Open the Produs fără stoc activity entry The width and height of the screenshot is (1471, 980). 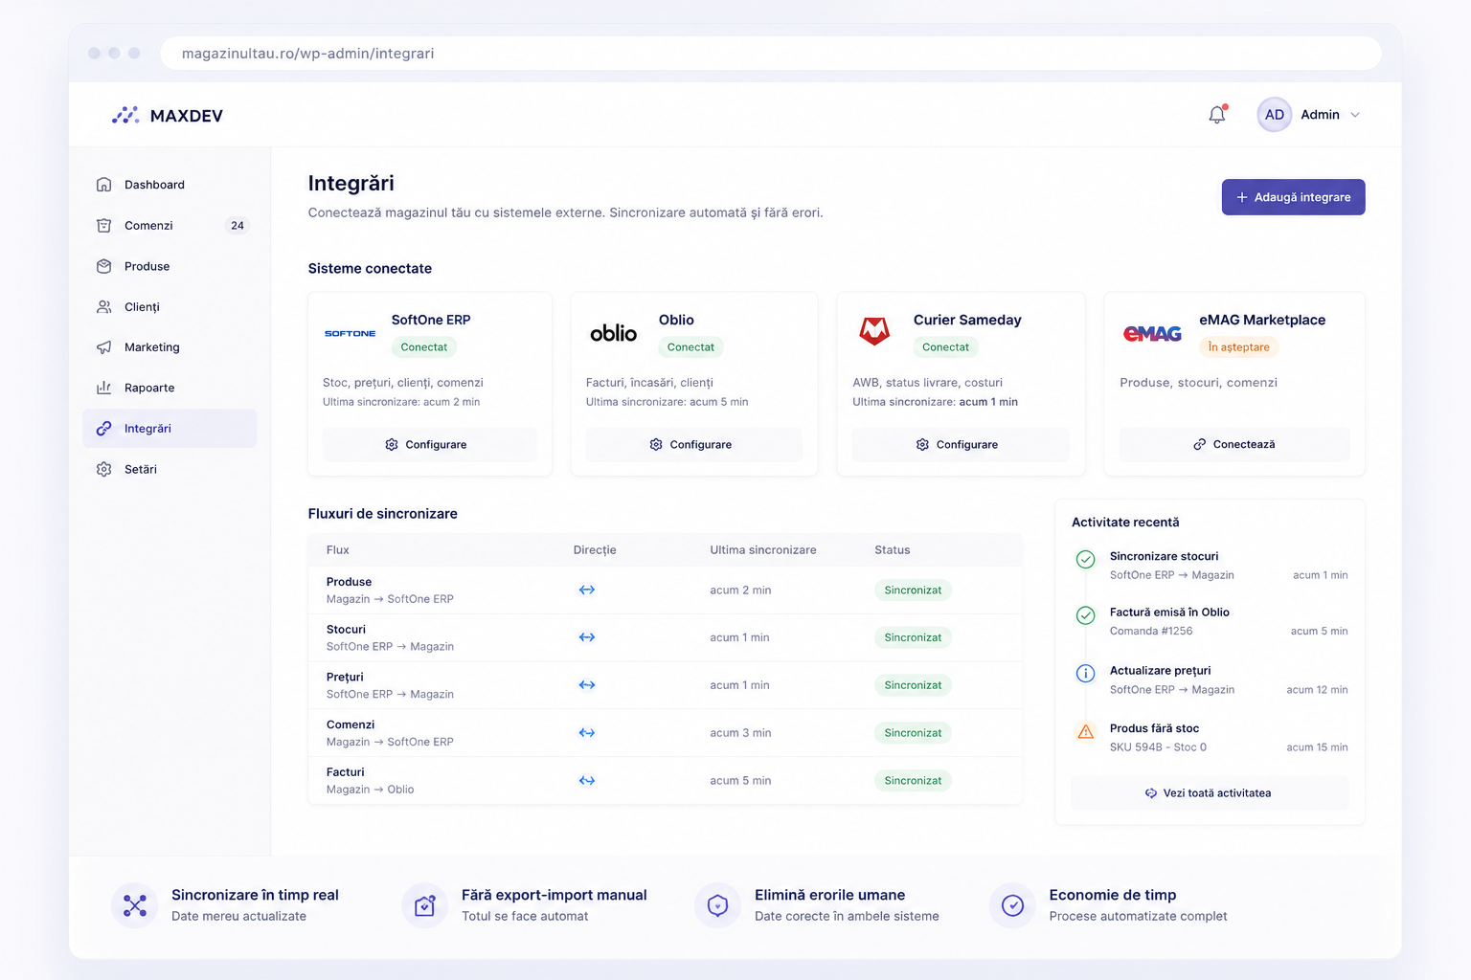pos(1211,738)
